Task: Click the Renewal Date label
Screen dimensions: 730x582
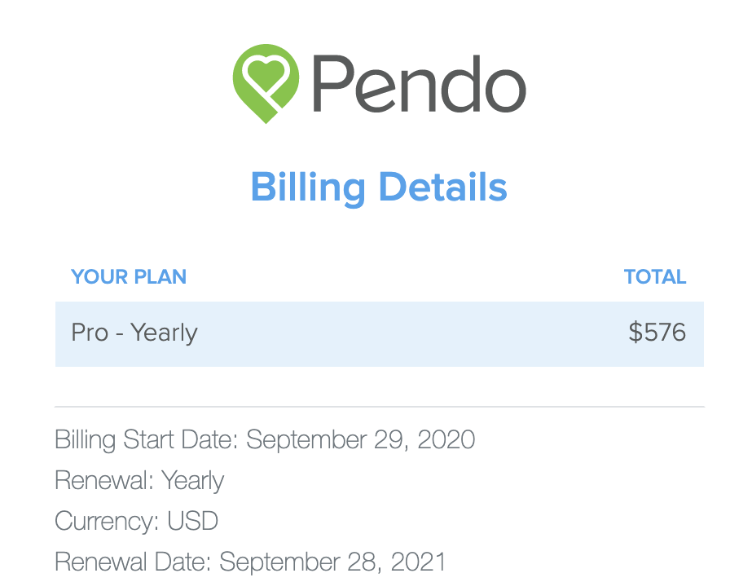Action: click(x=134, y=562)
